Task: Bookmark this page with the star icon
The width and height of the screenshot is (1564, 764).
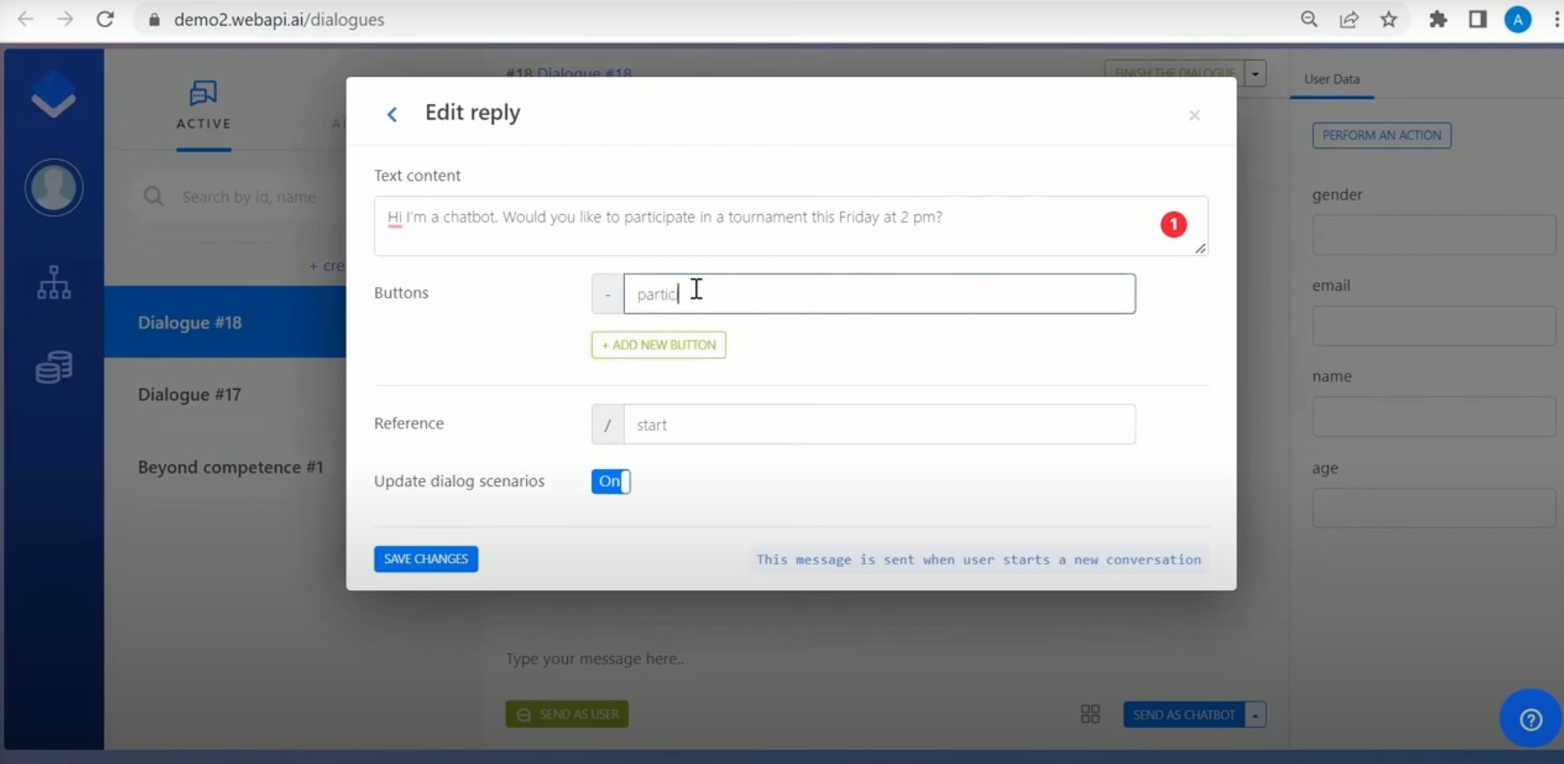Action: click(1388, 19)
